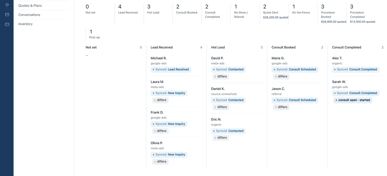Click the Hot Lead column header
The height and width of the screenshot is (176, 387).
click(x=218, y=47)
